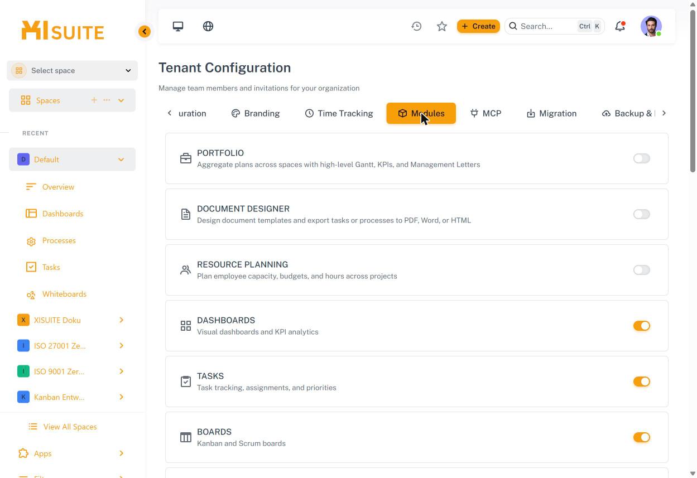The height and width of the screenshot is (478, 697).
Task: Click the XISUITE logo
Action: (63, 31)
